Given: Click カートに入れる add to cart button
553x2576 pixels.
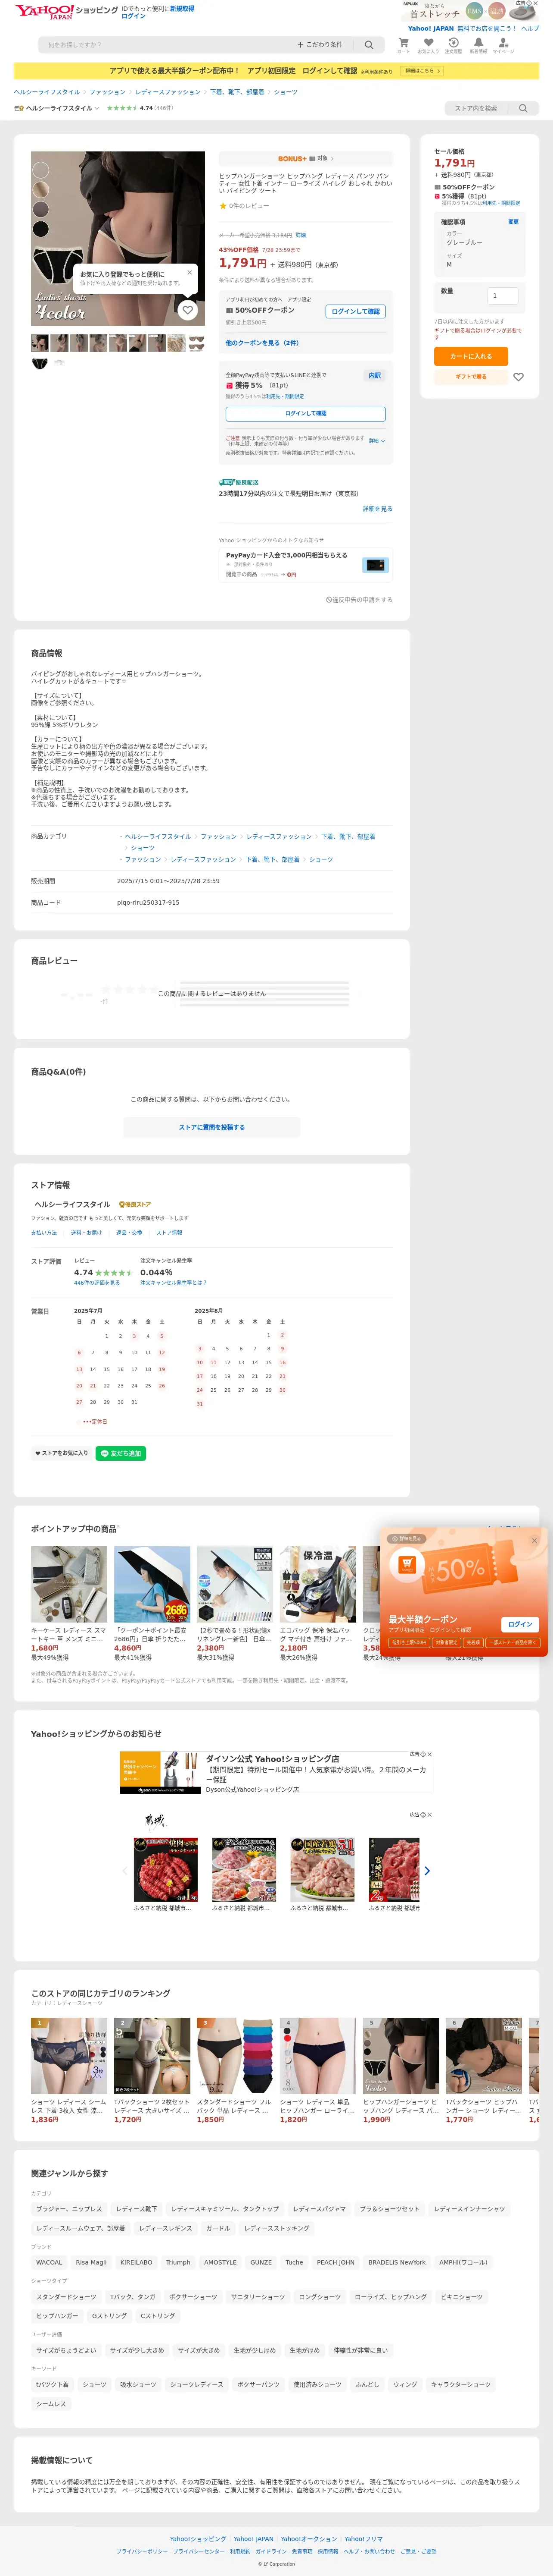Looking at the screenshot, I should coord(470,356).
